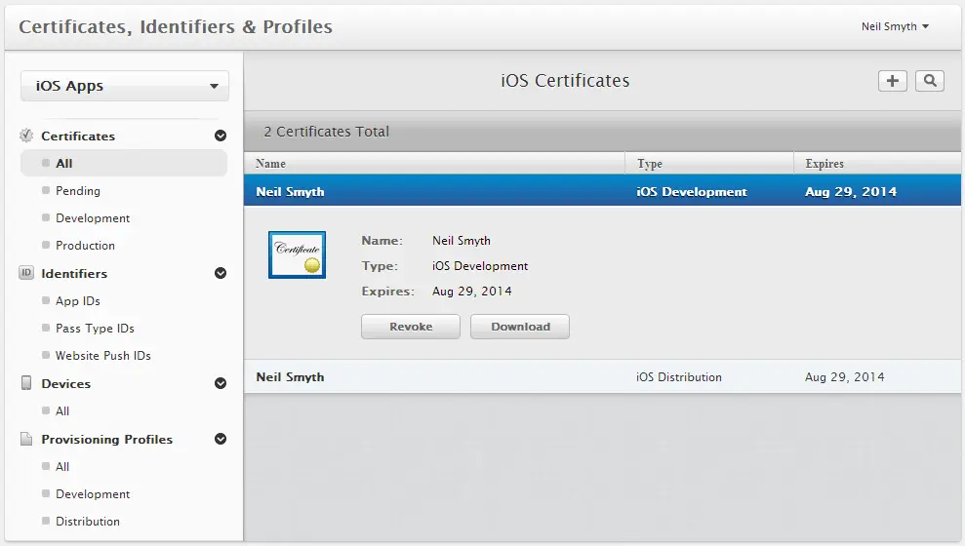Collapse the Provisioning Profiles section chevron
This screenshot has height=546, width=965.
(x=221, y=440)
